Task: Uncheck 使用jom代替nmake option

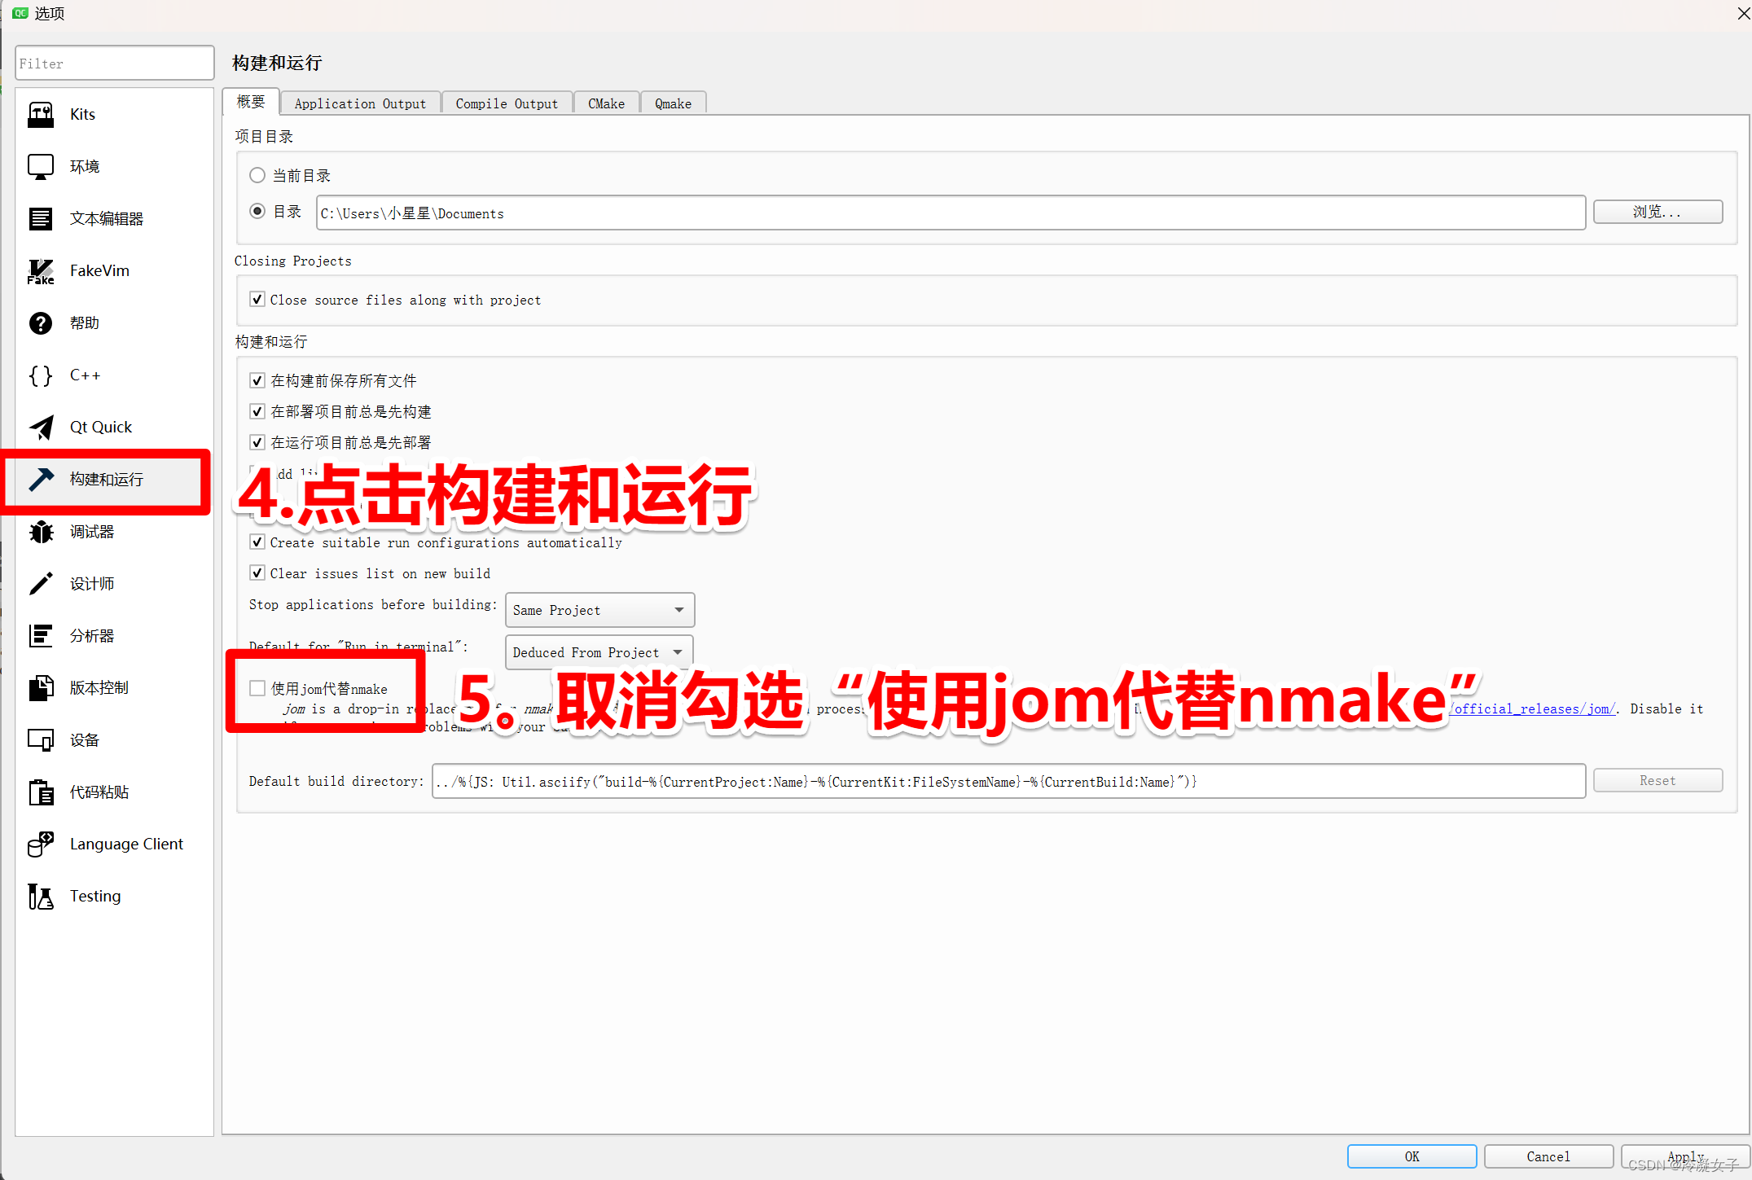Action: pos(257,688)
